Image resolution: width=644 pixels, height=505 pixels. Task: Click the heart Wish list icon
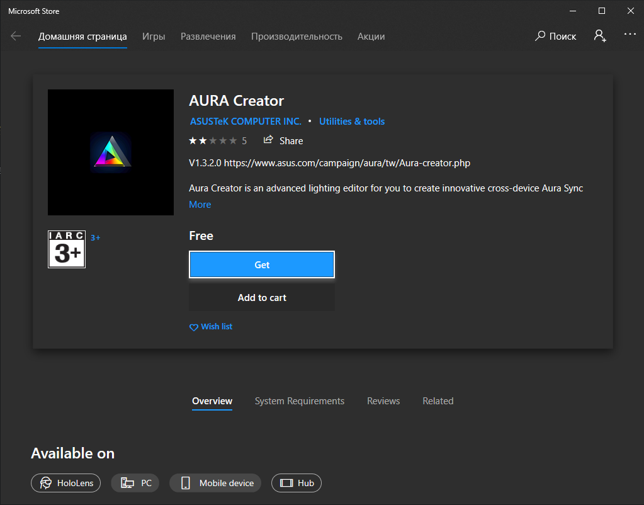point(193,327)
